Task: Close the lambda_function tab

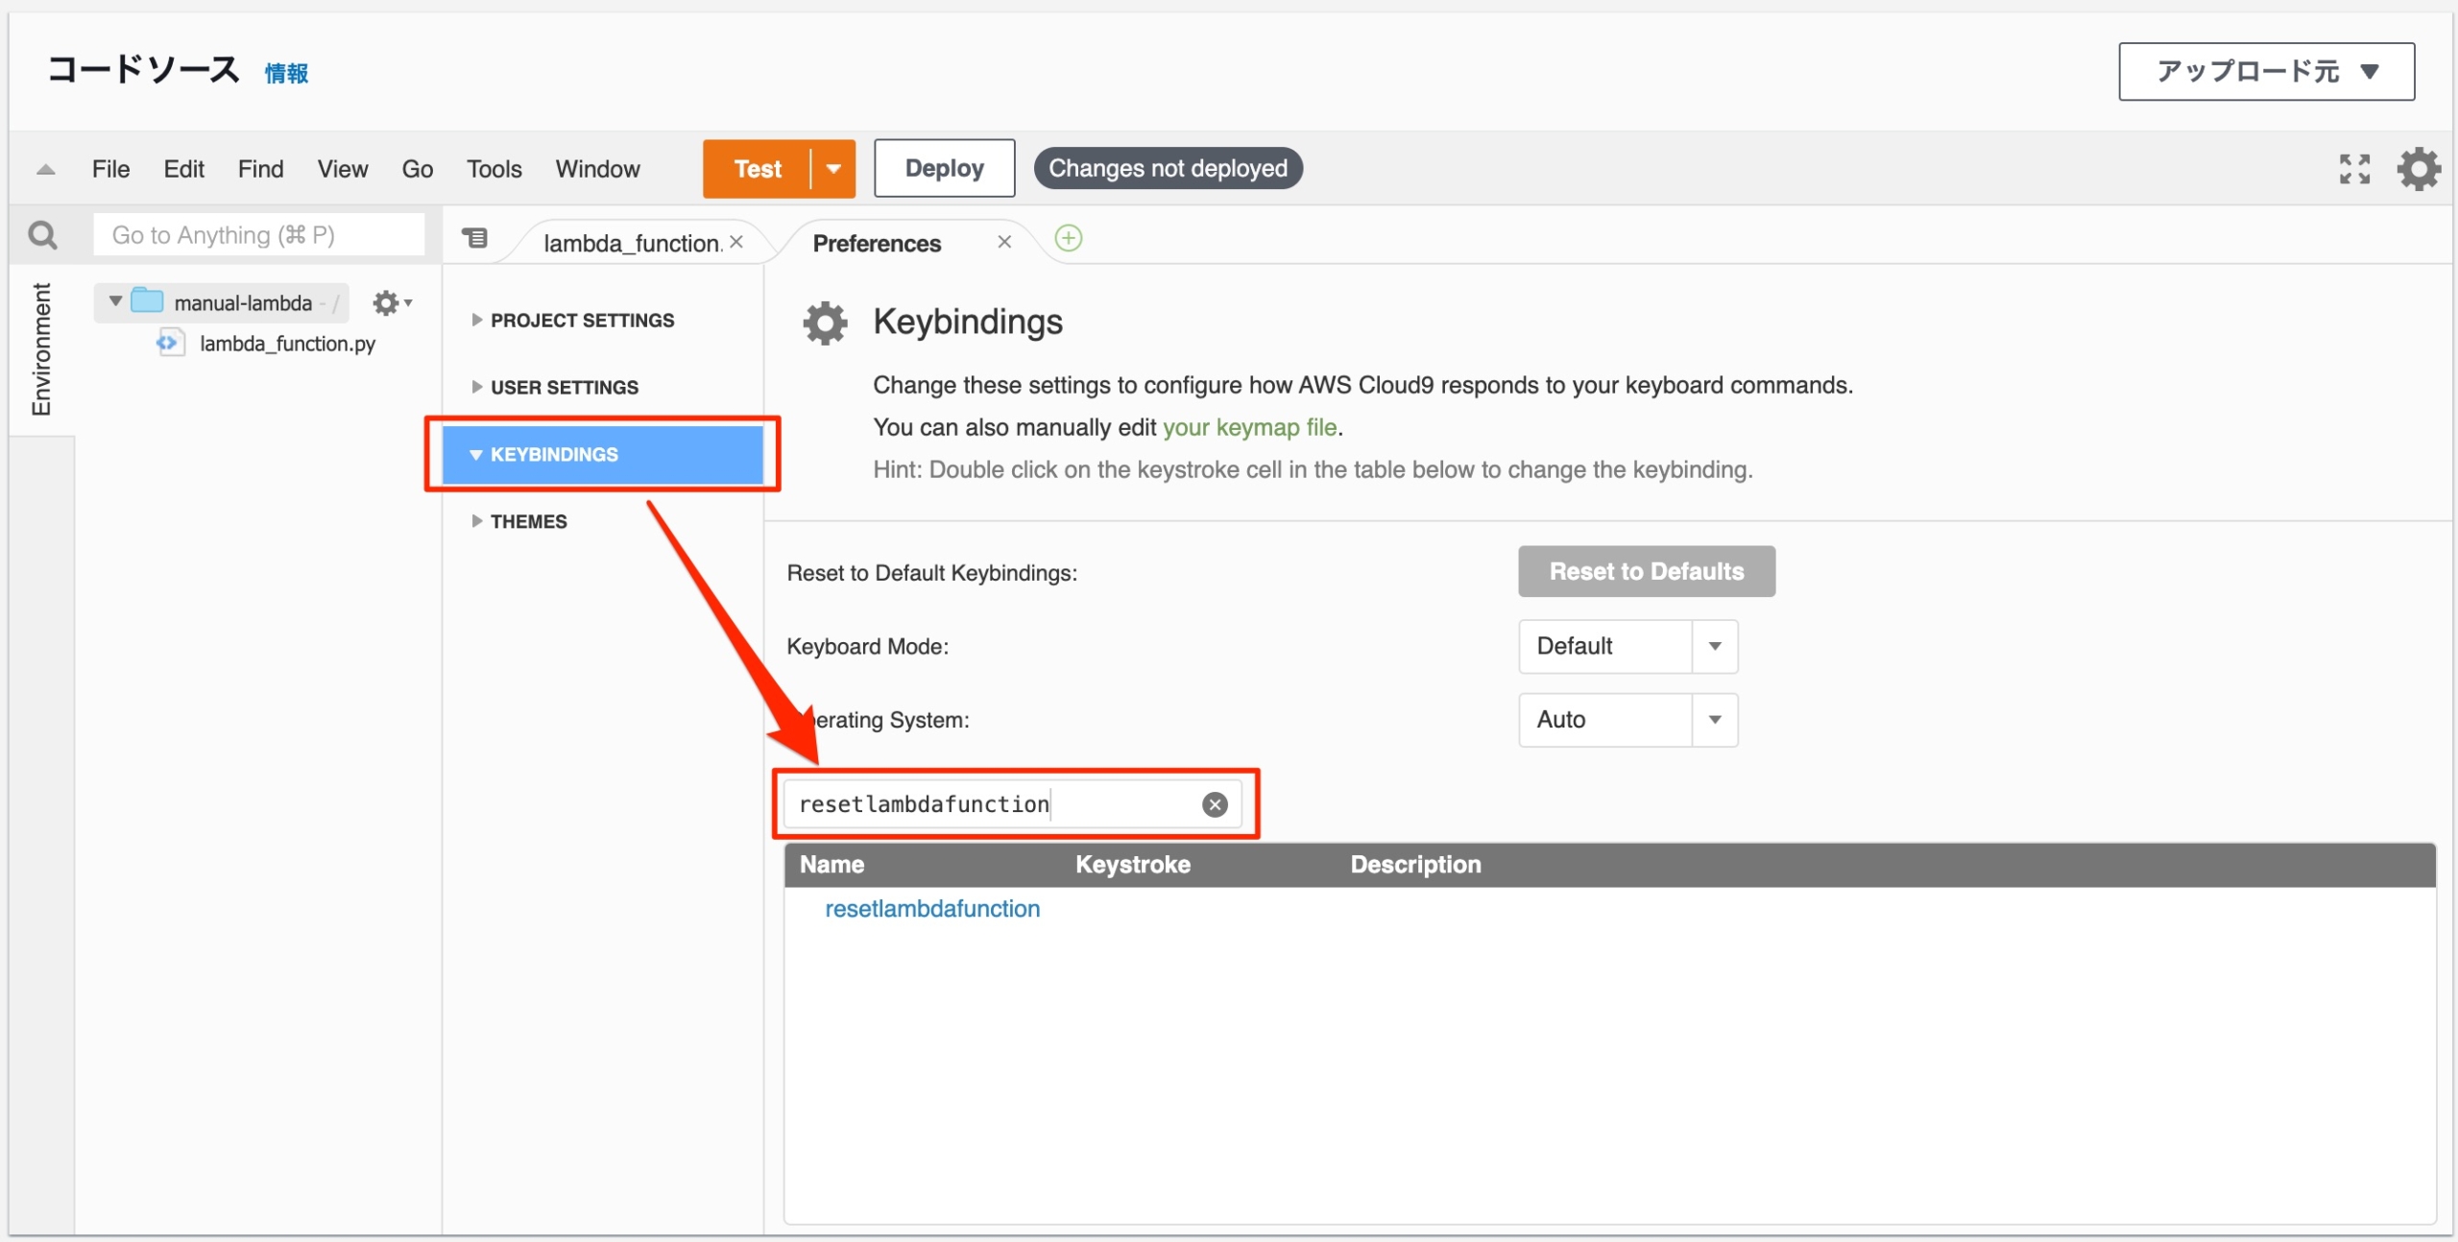Action: (x=736, y=242)
